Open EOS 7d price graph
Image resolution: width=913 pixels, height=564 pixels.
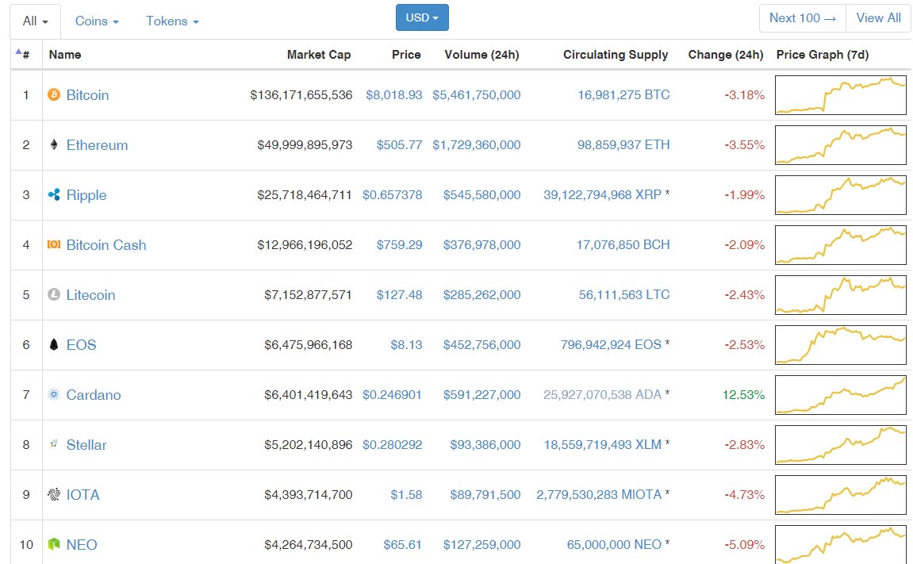840,345
